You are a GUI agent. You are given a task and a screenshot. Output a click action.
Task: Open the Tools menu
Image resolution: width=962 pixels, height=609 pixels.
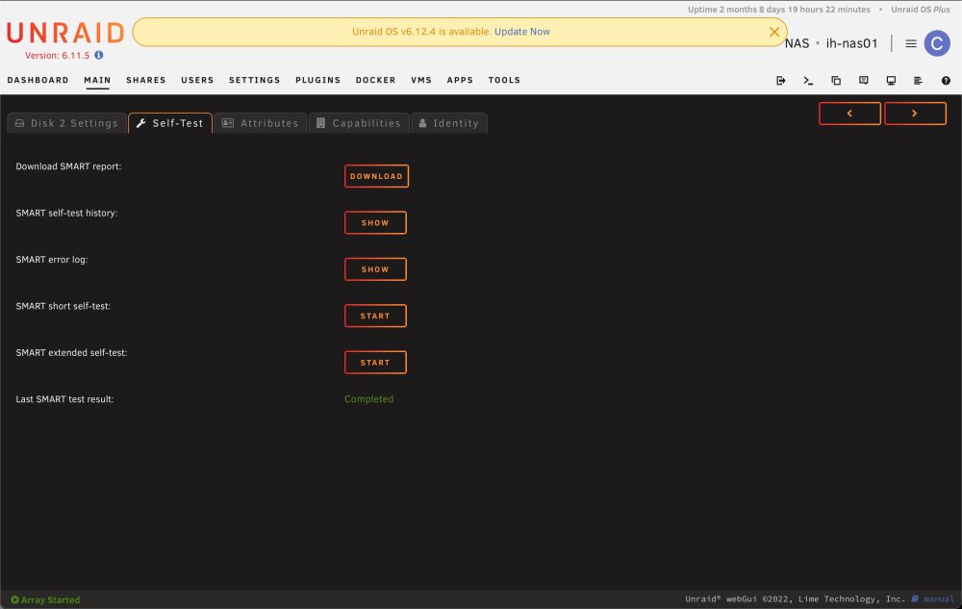[504, 81]
